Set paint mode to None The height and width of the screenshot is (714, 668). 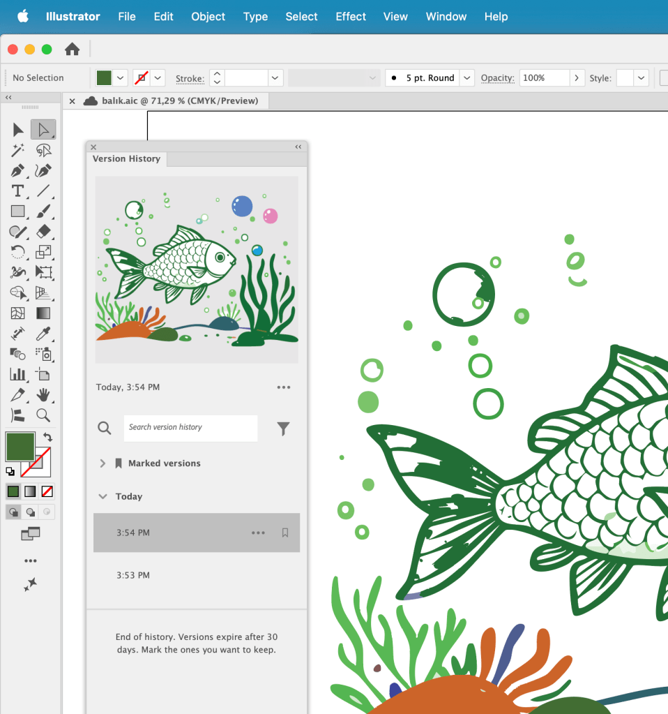pyautogui.click(x=47, y=491)
